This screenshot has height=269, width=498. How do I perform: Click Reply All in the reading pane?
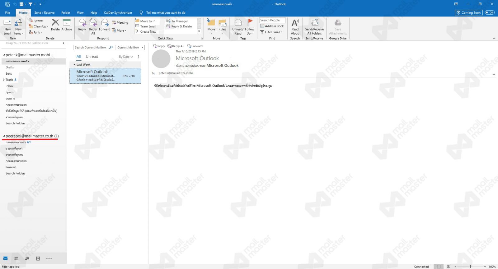click(x=176, y=46)
